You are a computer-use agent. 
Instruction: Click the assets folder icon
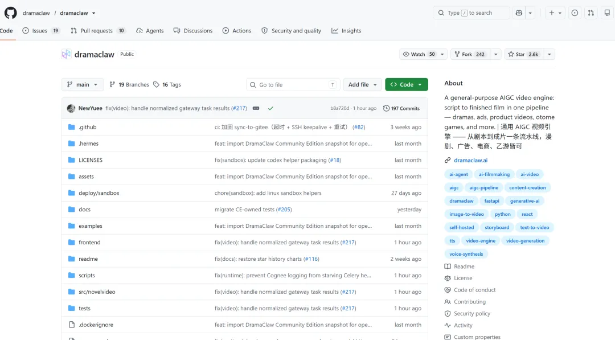tap(71, 177)
